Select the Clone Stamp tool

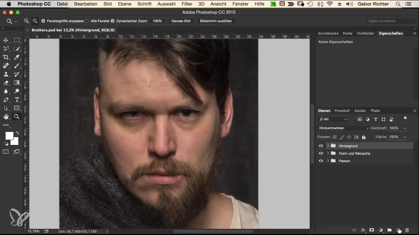[6, 74]
